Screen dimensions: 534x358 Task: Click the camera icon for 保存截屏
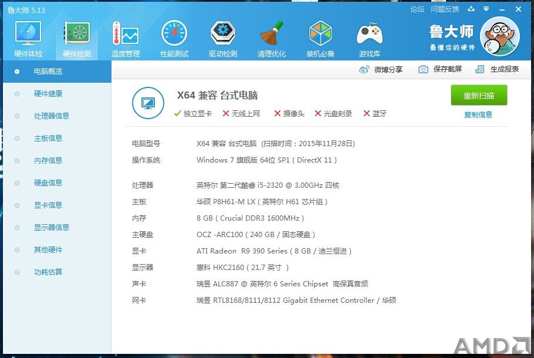point(423,69)
